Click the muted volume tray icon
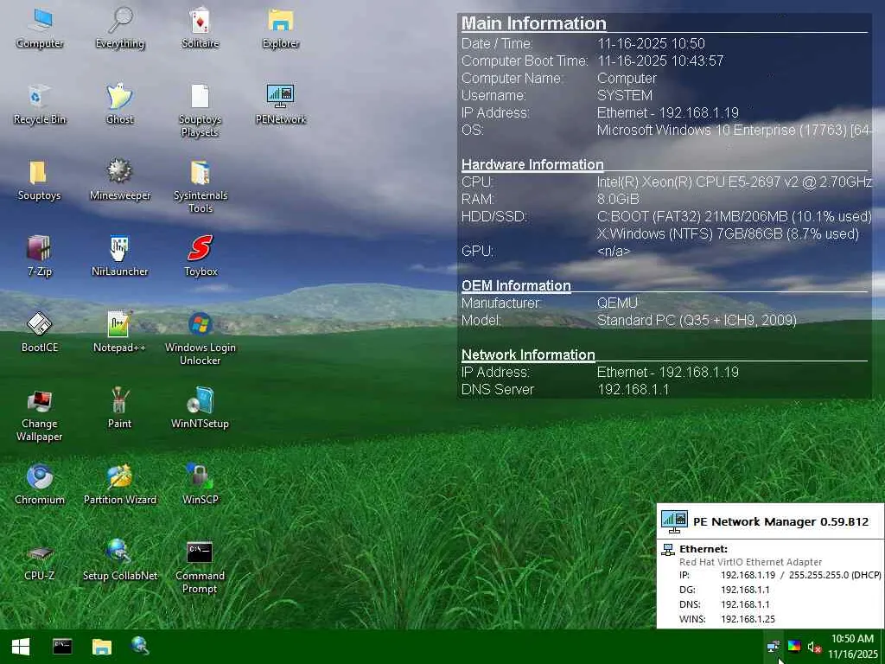This screenshot has width=885, height=664. [814, 647]
